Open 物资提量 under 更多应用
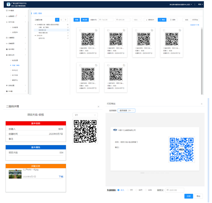The width and height of the screenshot is (212, 203). (15, 60)
